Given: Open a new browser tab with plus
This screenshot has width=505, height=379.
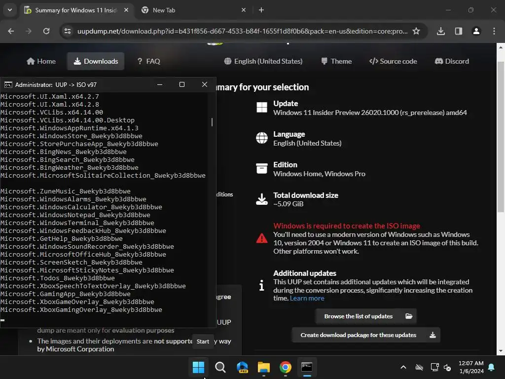Looking at the screenshot, I should coord(261,10).
